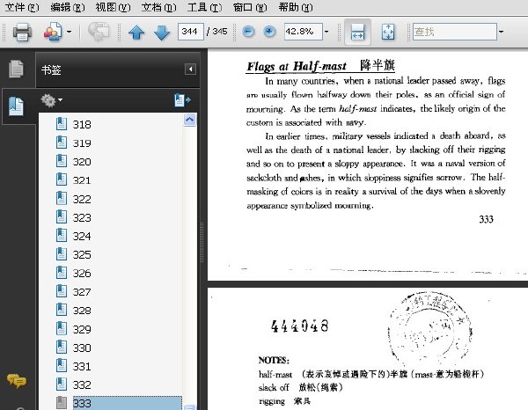Select bookmark 320

82,162
